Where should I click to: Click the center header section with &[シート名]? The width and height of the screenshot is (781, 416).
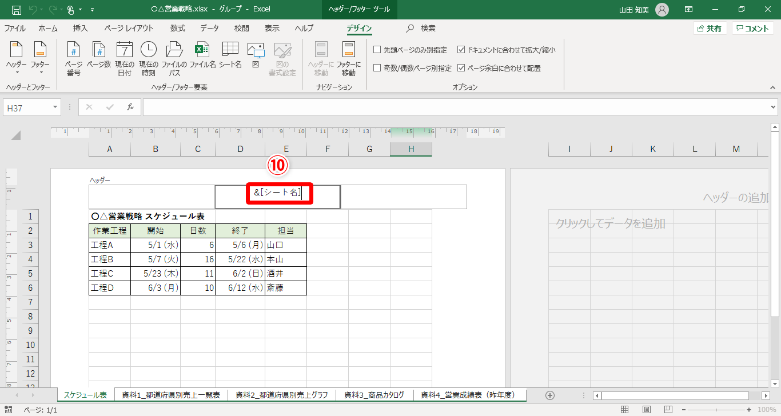(277, 197)
